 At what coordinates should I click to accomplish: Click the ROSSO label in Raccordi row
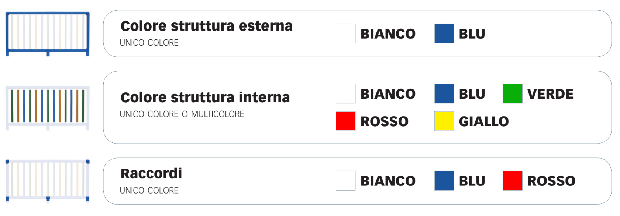551,181
